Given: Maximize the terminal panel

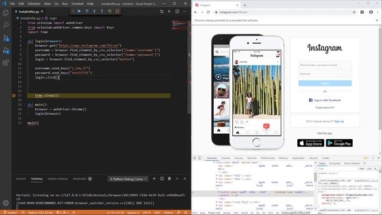Looking at the screenshot, I should click(177, 179).
